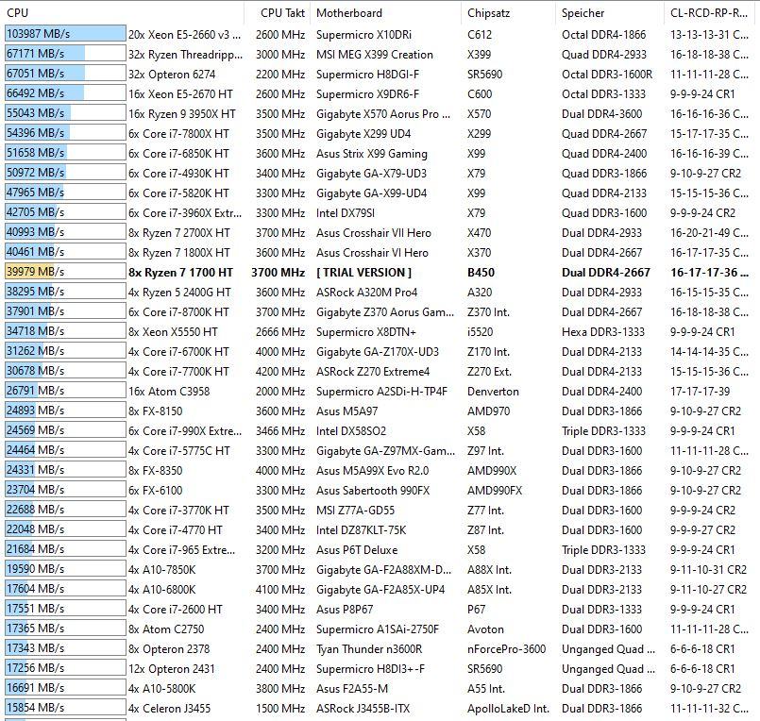
Task: Click the nForcePro-3600 chipset cell
Action: [x=506, y=650]
